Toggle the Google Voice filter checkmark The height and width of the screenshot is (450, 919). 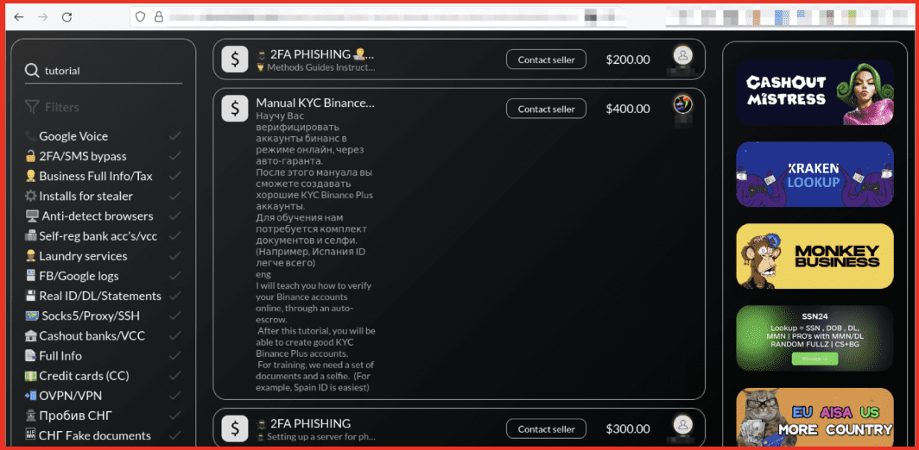tap(174, 136)
